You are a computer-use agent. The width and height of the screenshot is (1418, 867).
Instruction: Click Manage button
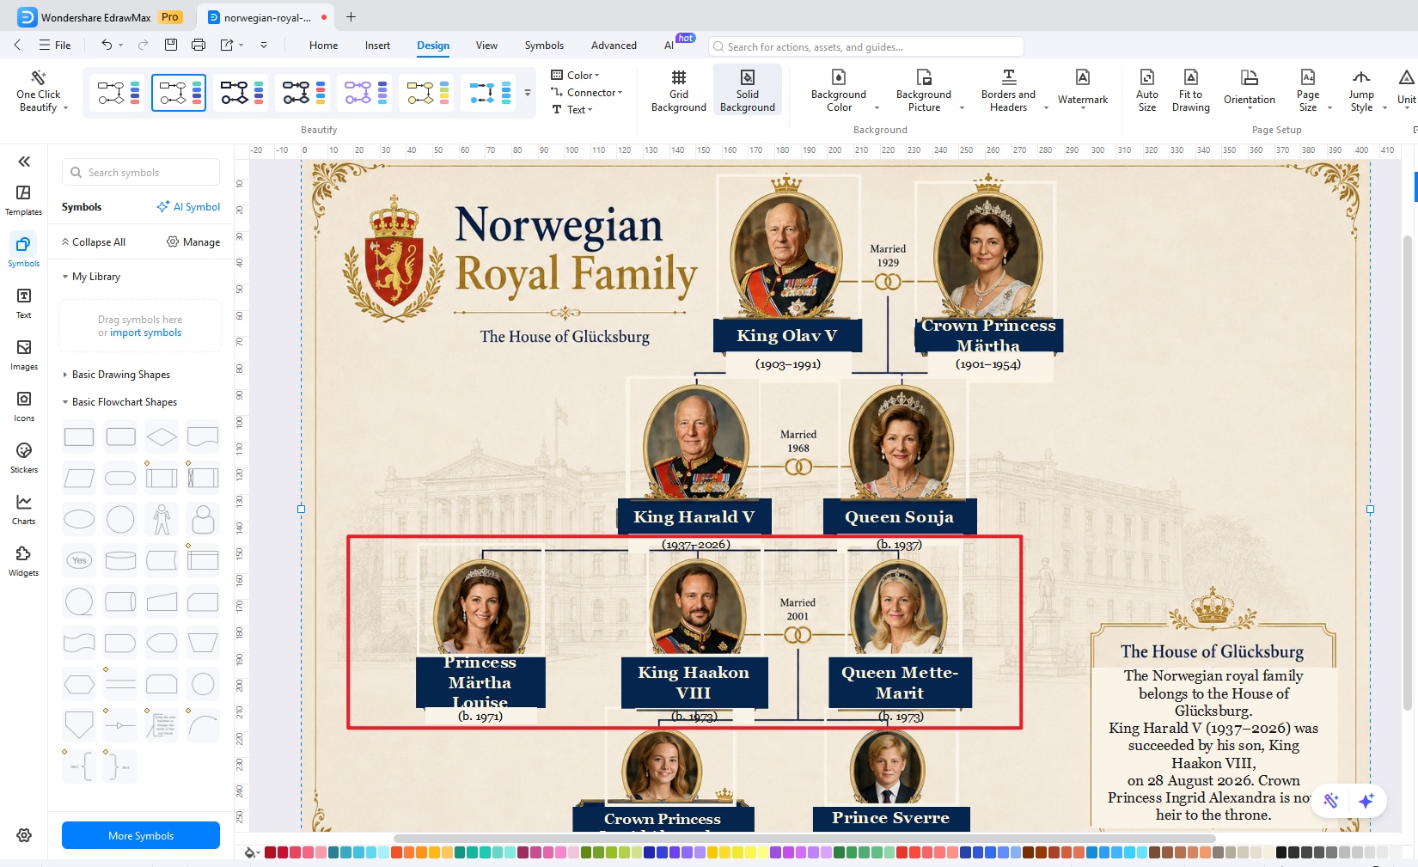click(x=193, y=242)
